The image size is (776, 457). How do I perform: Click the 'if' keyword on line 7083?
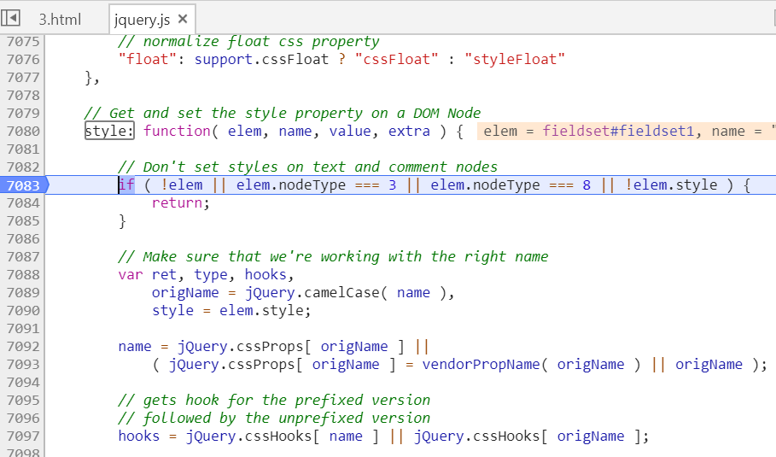click(126, 185)
